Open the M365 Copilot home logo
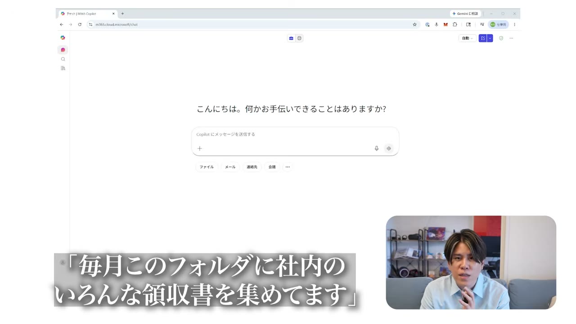576x324 pixels. (63, 38)
